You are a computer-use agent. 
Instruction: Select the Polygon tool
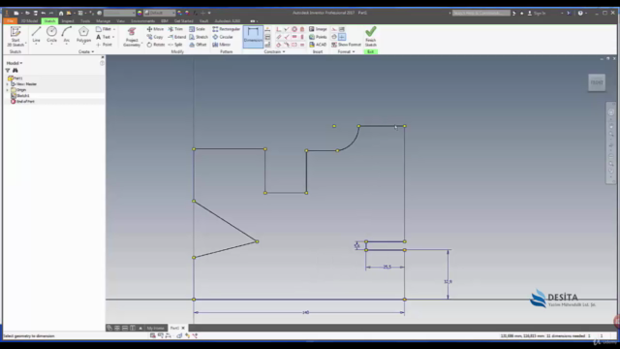[83, 35]
